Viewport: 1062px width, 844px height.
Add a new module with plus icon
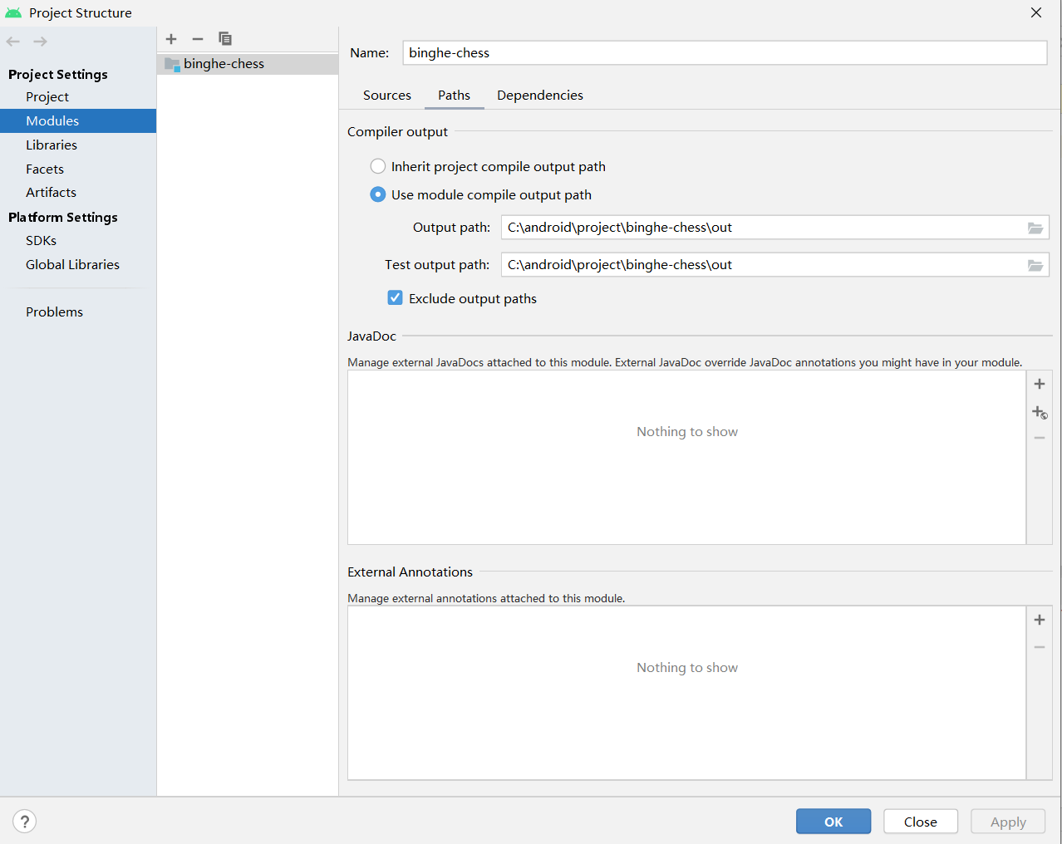click(x=171, y=39)
